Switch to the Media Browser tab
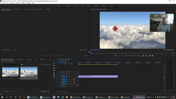Viewport: 176px width, 99px height. 20,59
